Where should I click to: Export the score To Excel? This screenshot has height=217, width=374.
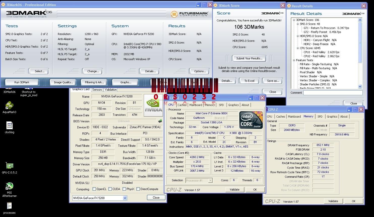tap(249, 81)
